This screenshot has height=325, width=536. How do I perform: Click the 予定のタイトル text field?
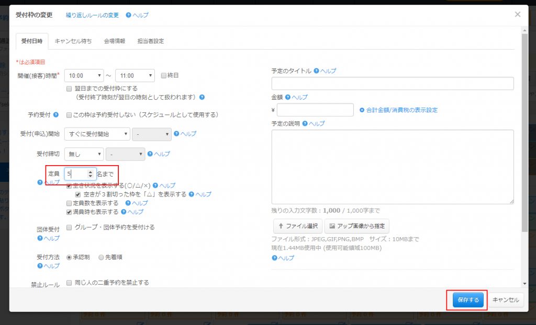[393, 84]
